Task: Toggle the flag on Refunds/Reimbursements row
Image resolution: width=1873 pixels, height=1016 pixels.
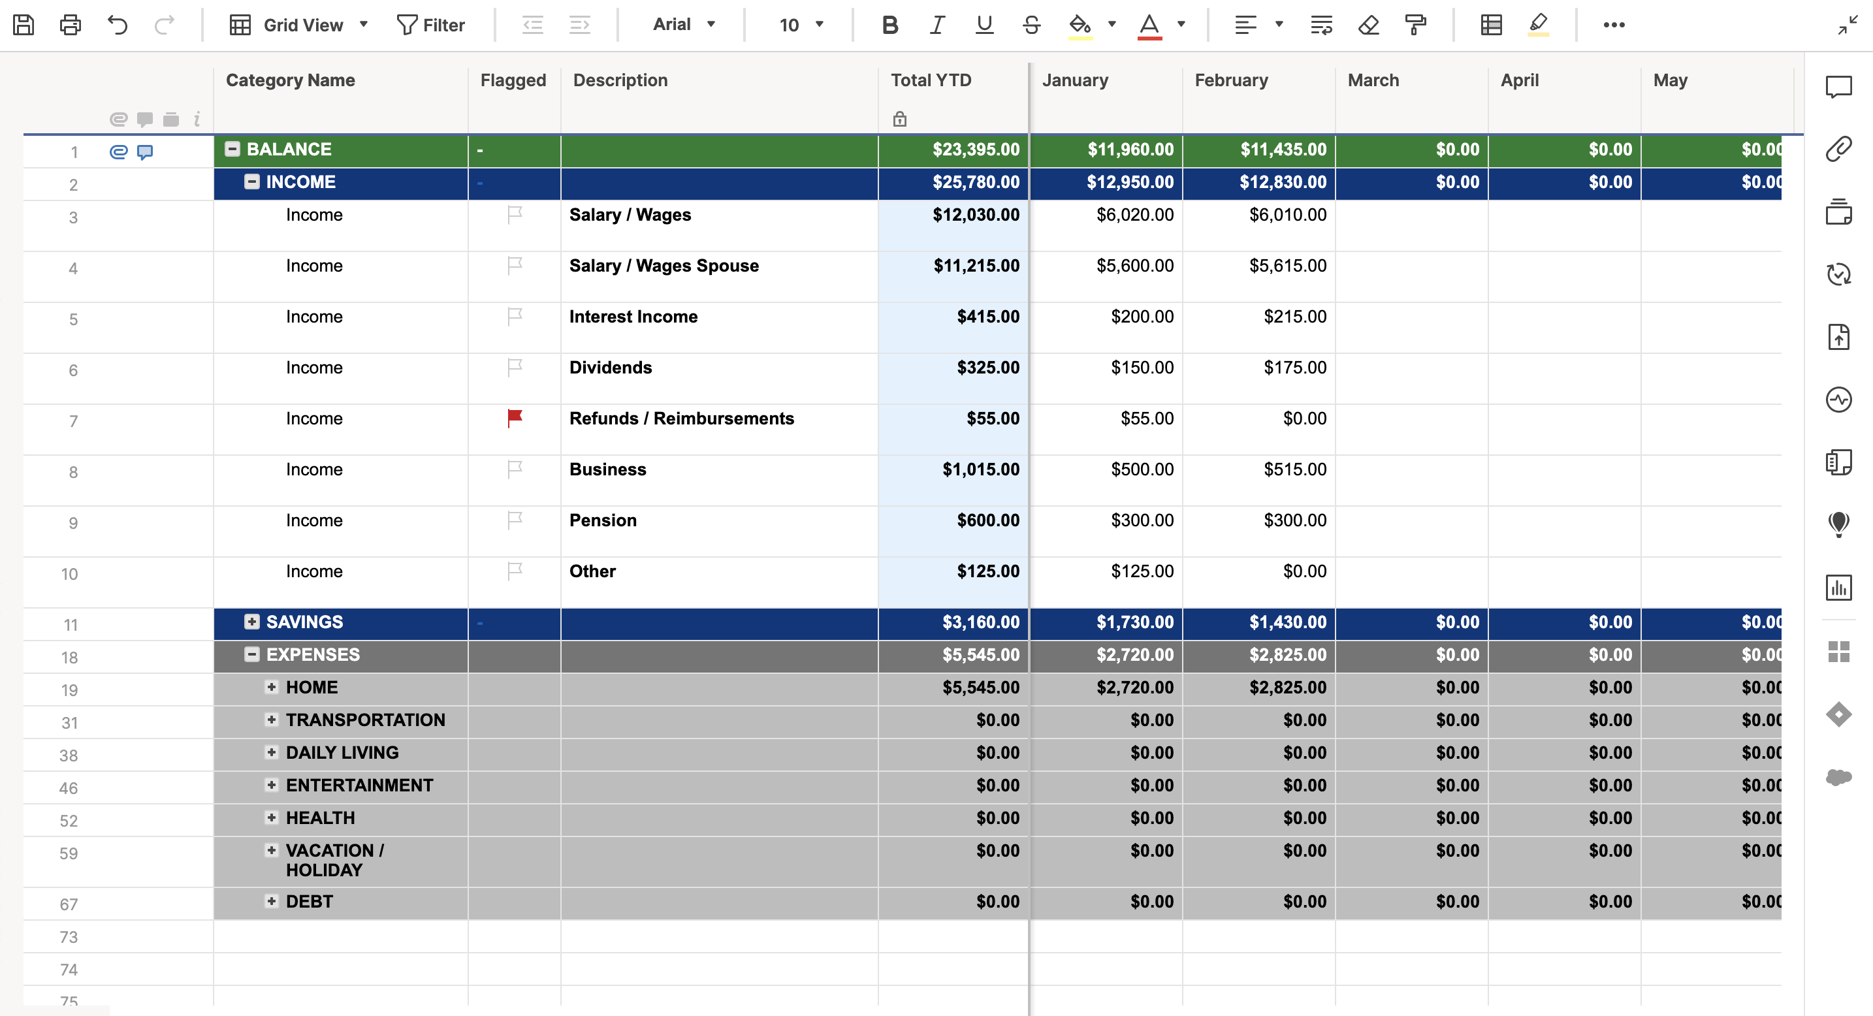Action: tap(514, 418)
